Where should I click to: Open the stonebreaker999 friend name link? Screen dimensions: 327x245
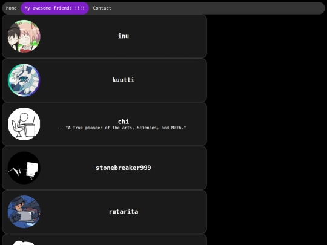click(x=124, y=168)
